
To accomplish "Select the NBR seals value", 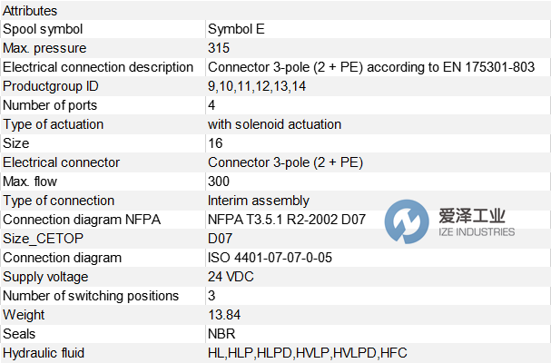I will pyautogui.click(x=222, y=334).
